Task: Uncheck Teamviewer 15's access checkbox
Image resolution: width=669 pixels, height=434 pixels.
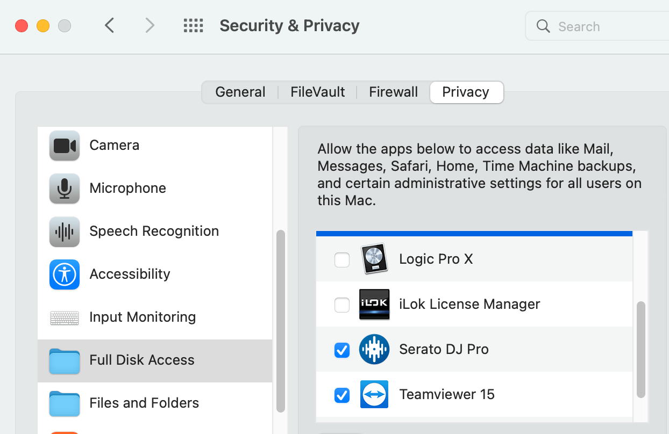Action: (x=342, y=395)
